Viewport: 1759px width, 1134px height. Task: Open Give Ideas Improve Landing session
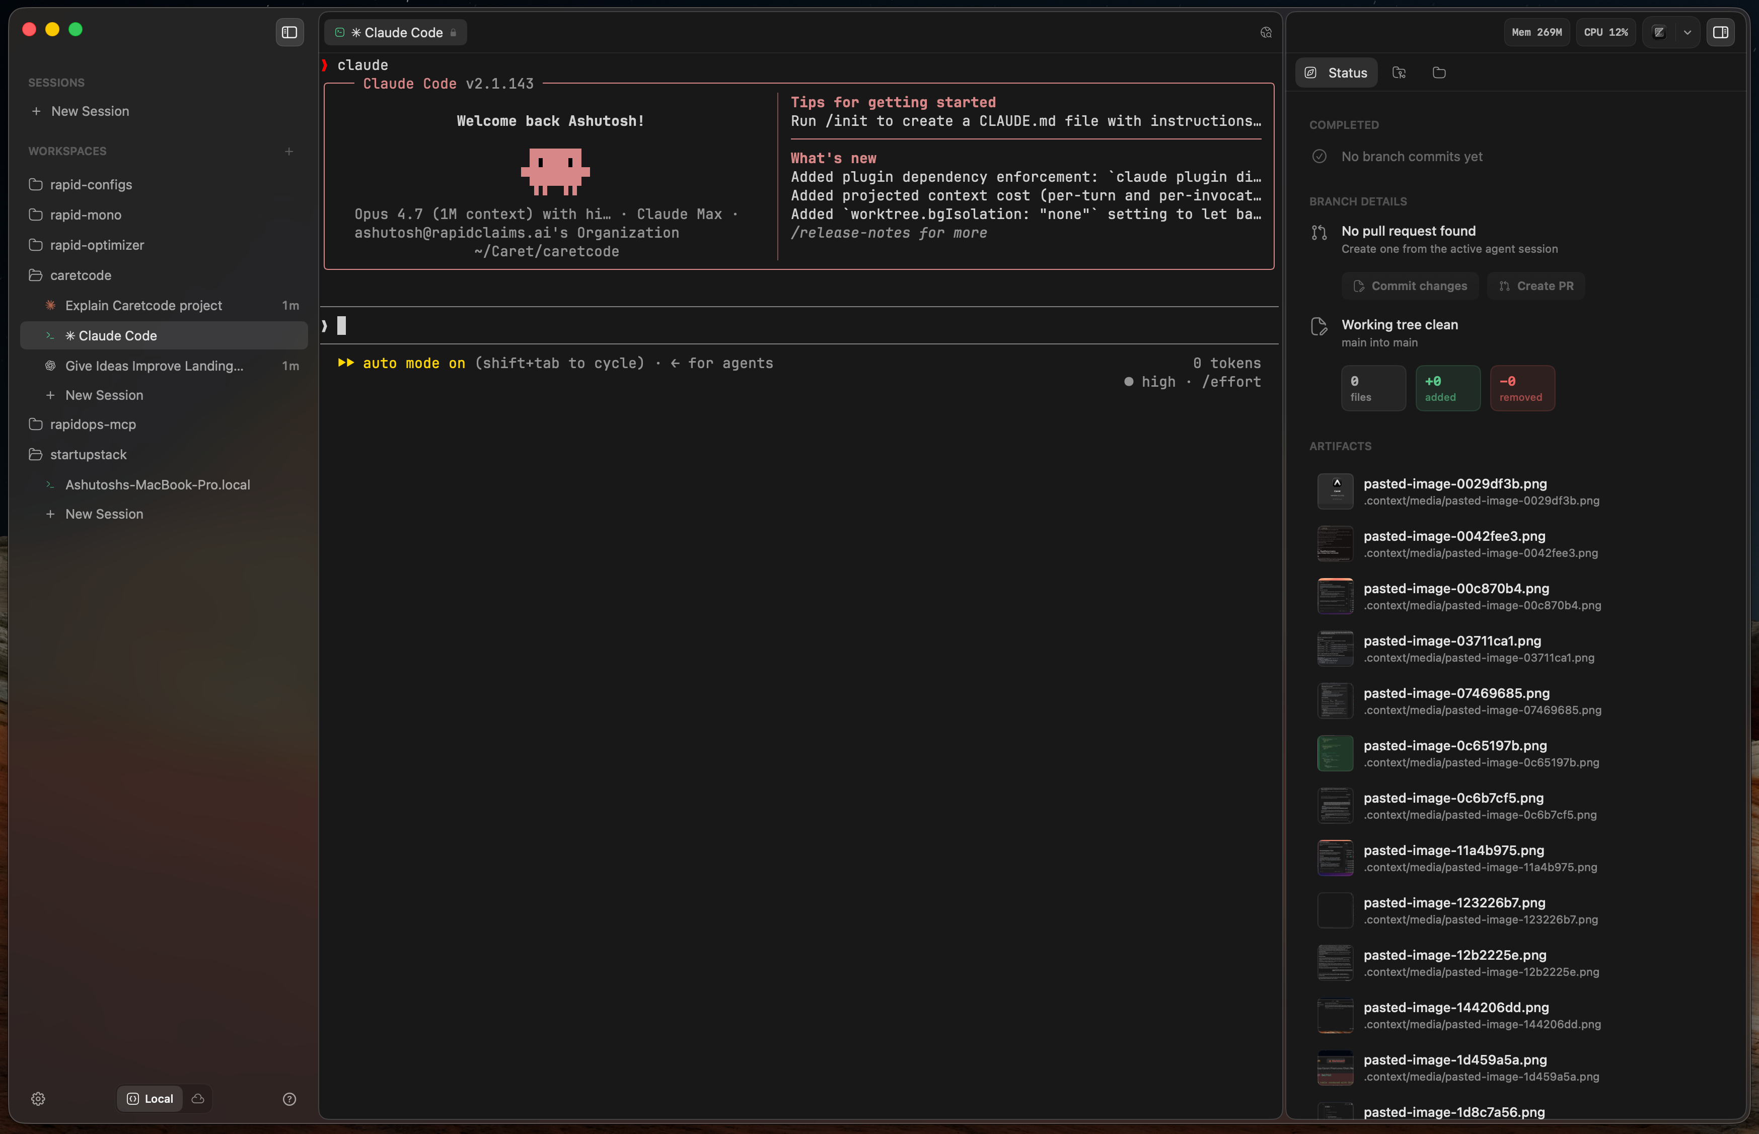pos(164,366)
